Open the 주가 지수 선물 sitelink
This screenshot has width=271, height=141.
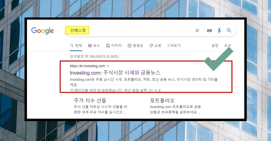90,100
